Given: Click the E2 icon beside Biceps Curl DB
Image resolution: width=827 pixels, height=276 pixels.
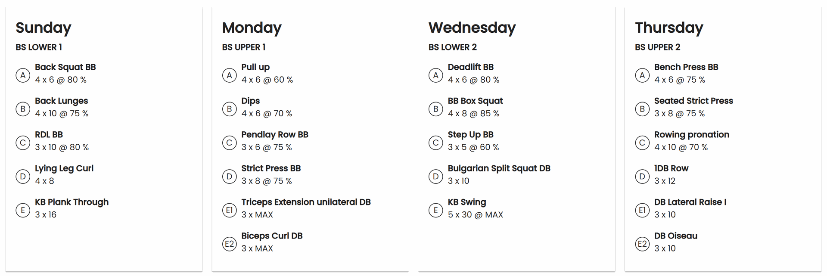Looking at the screenshot, I should [229, 244].
